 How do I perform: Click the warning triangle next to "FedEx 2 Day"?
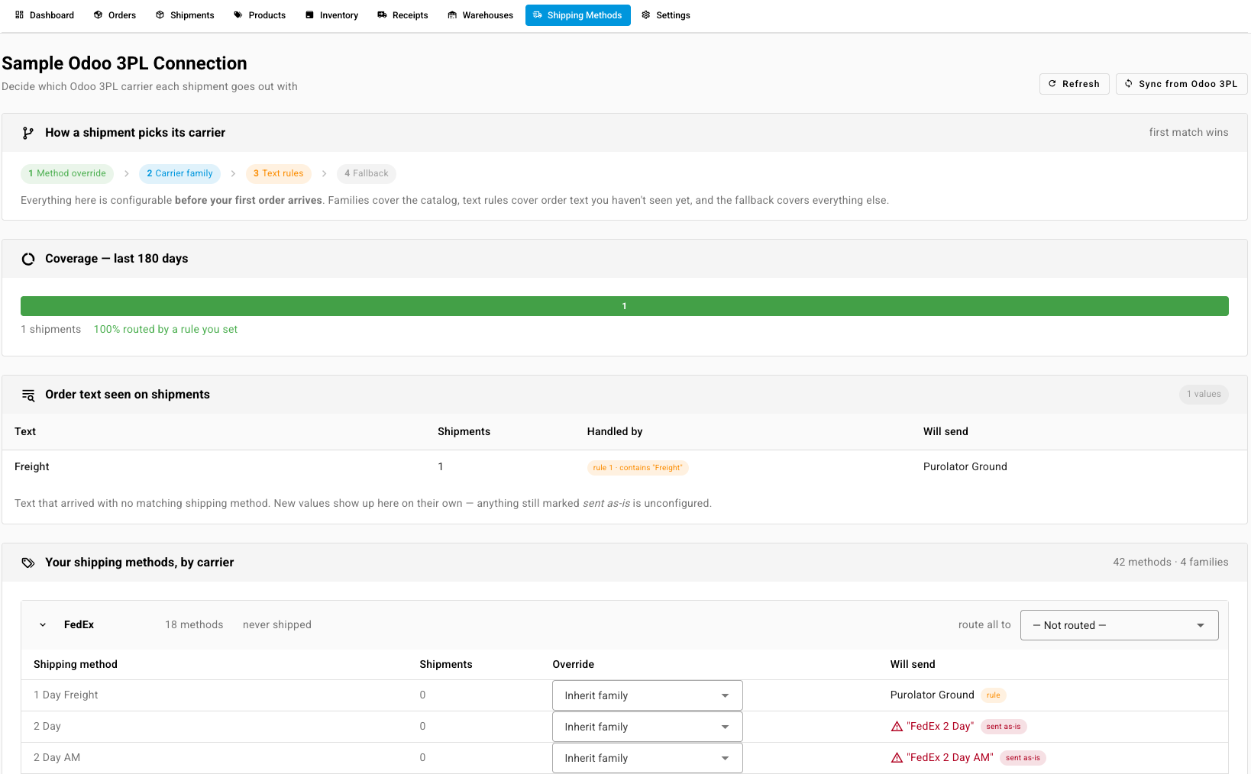click(x=897, y=727)
